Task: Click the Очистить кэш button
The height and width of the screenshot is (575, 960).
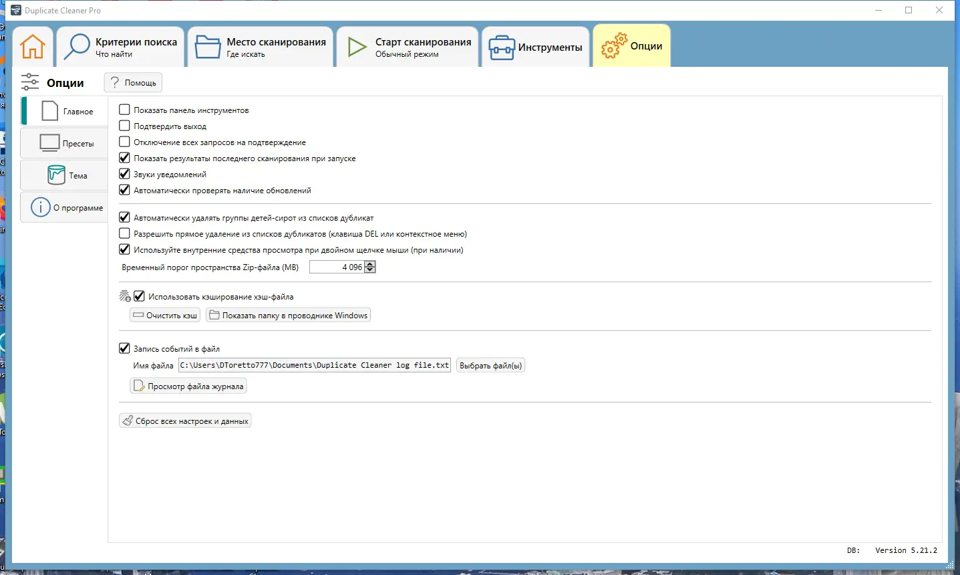Action: click(165, 315)
